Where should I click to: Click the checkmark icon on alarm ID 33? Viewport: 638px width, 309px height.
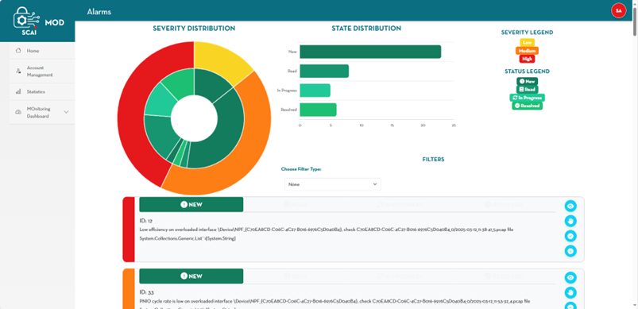click(570, 306)
